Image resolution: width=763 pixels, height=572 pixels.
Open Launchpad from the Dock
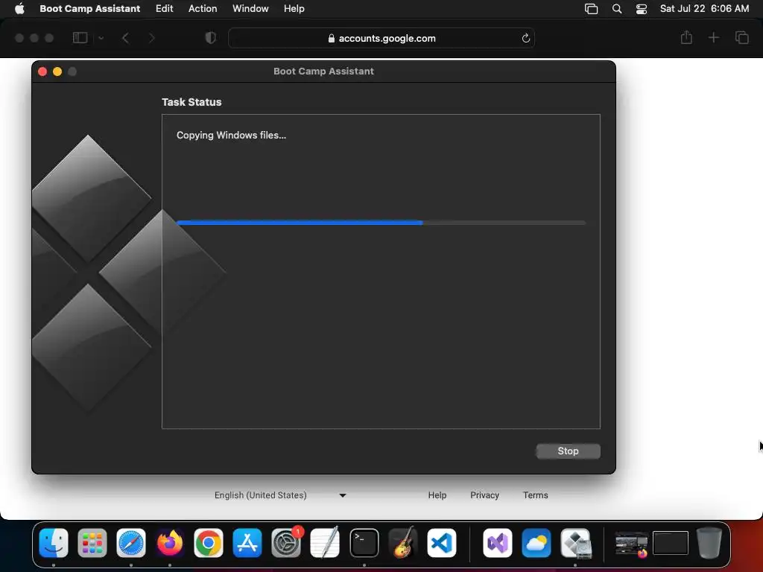click(92, 543)
